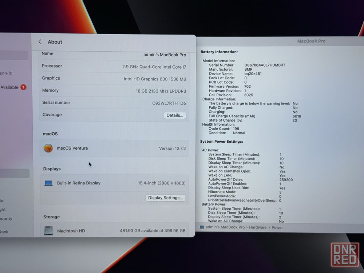Click the Storage section heading
Viewport: 364px width, 273px height.
[52, 217]
